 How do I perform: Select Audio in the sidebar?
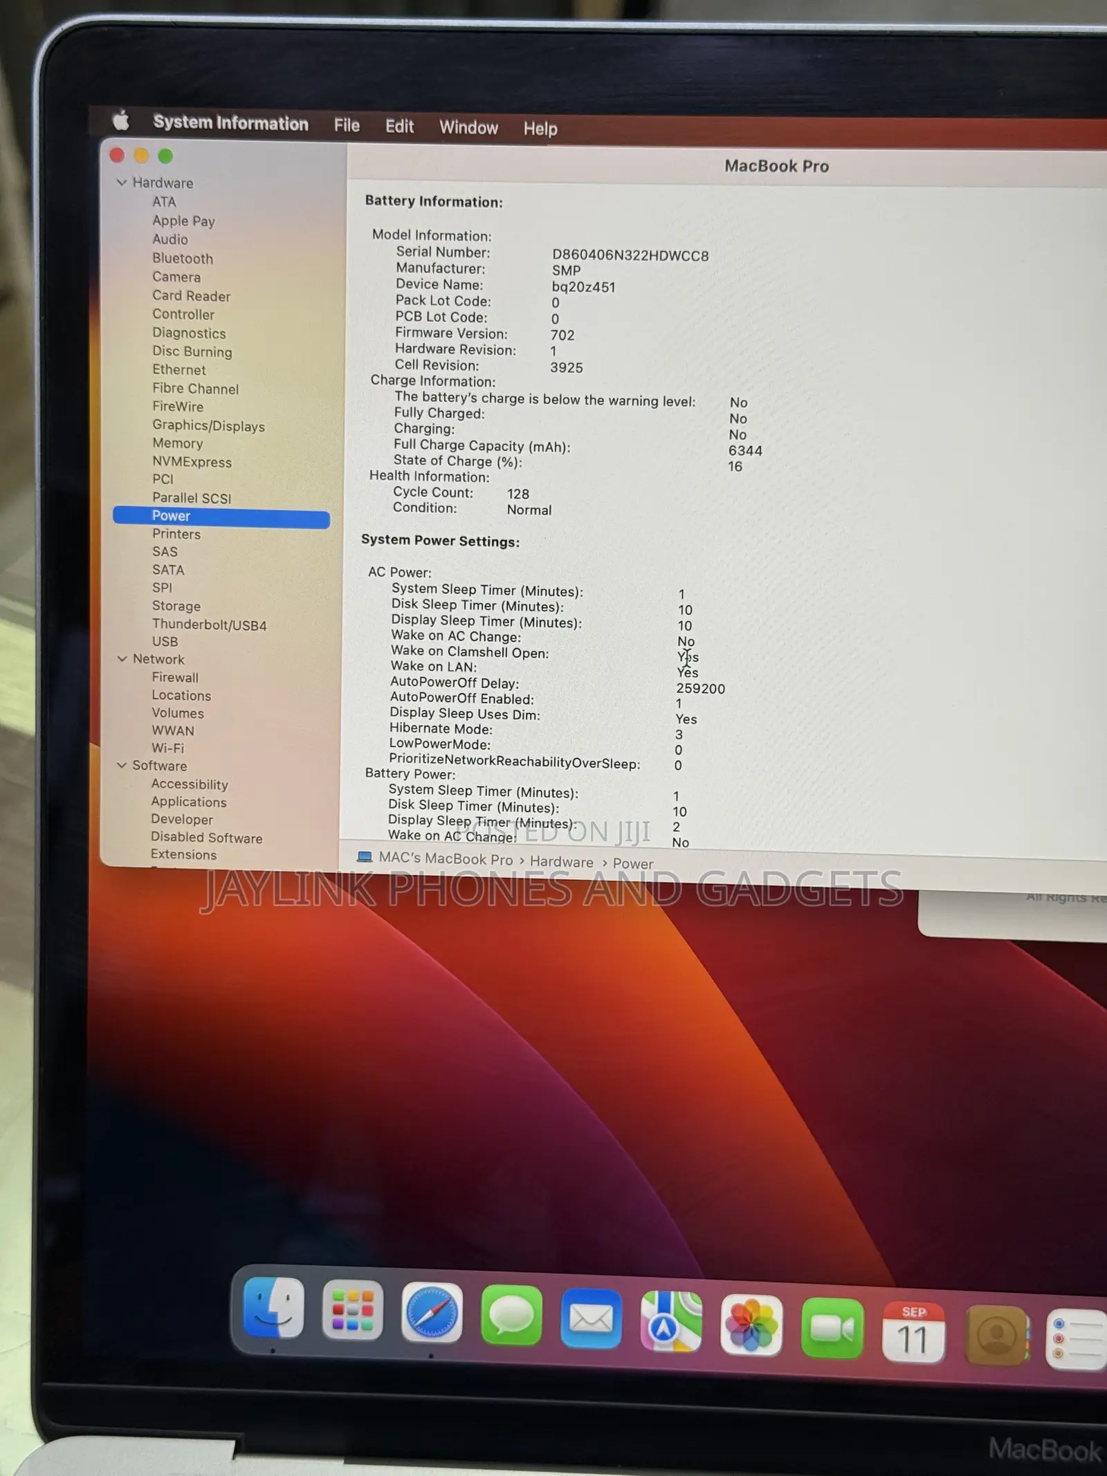coord(170,239)
